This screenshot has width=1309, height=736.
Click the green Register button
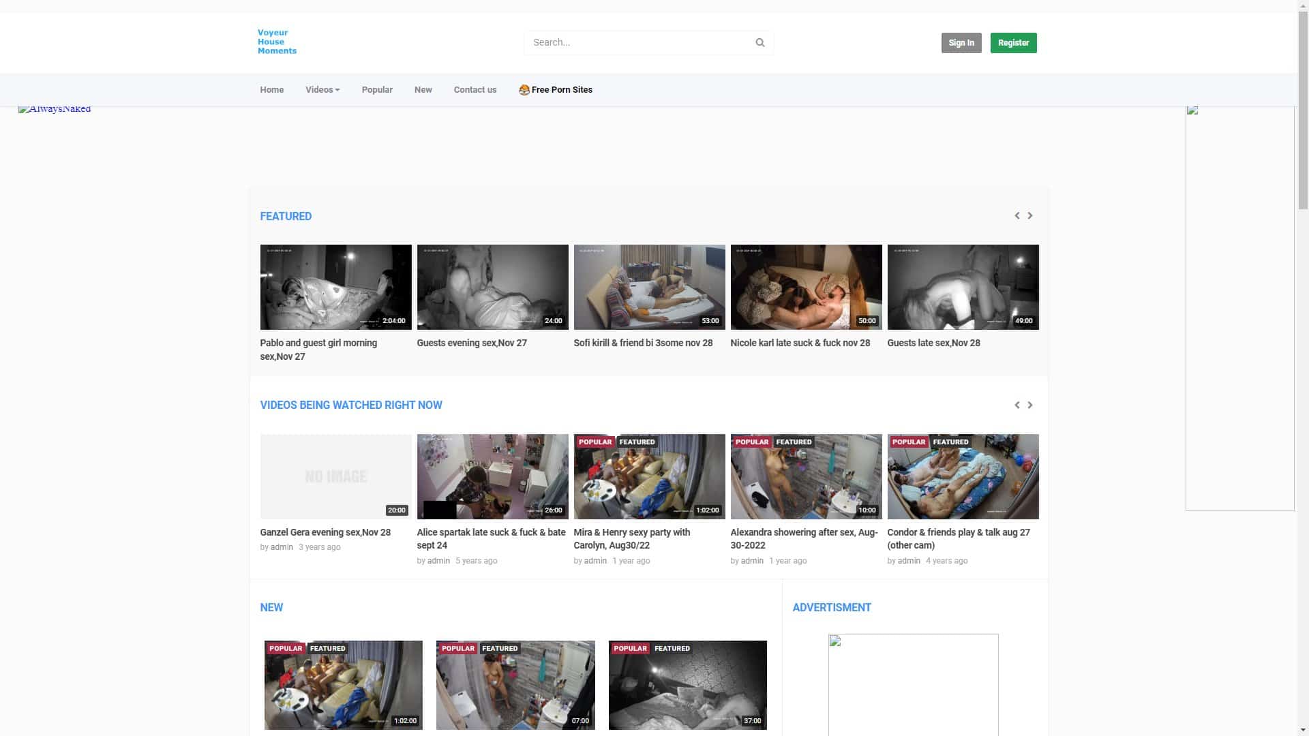[1013, 42]
